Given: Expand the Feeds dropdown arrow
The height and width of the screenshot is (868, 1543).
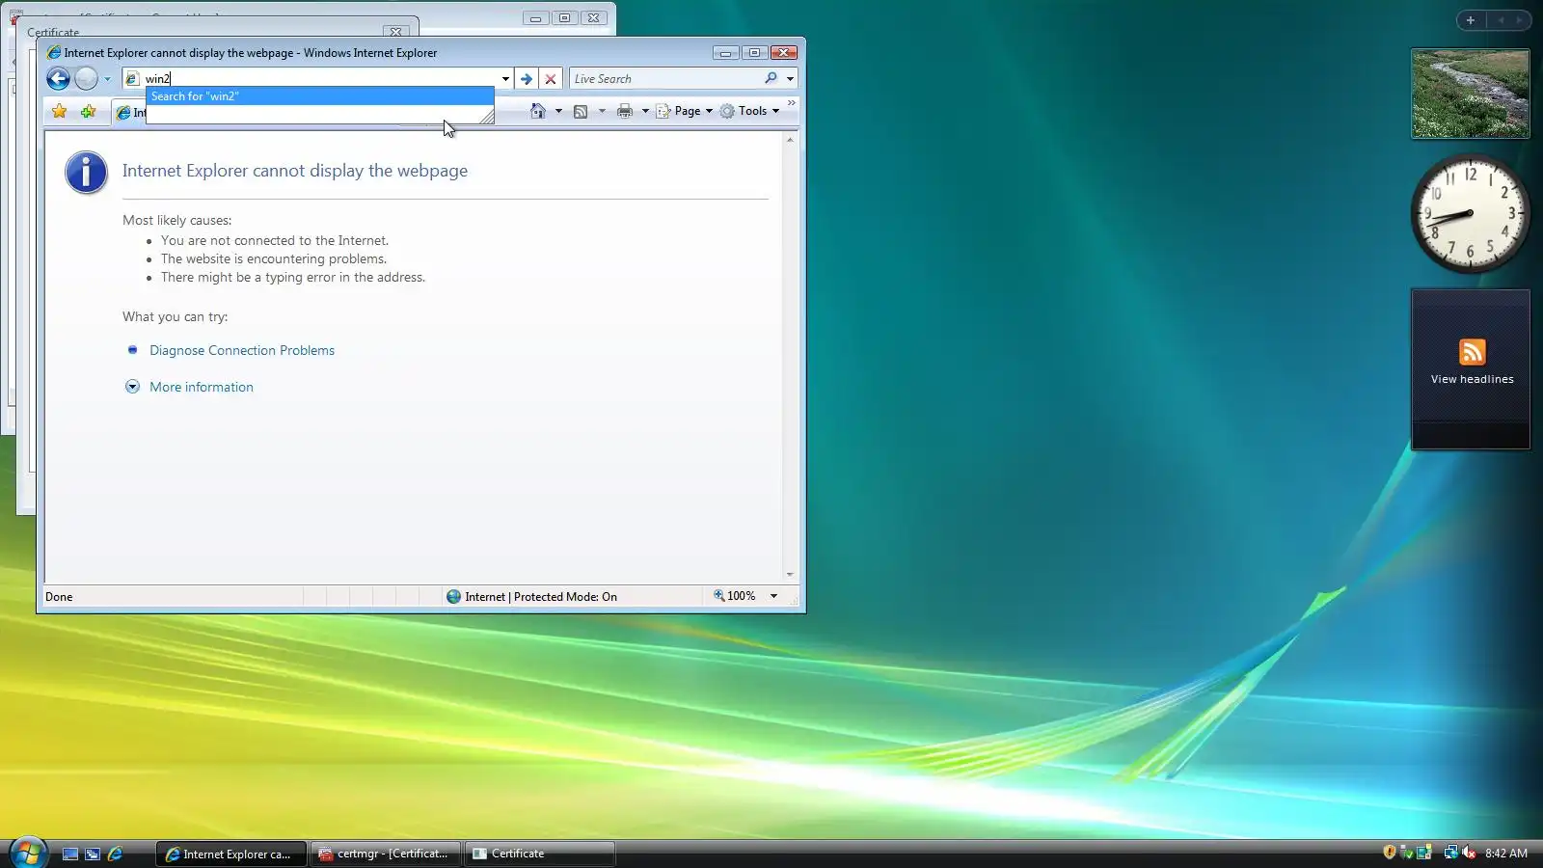Looking at the screenshot, I should [x=602, y=111].
